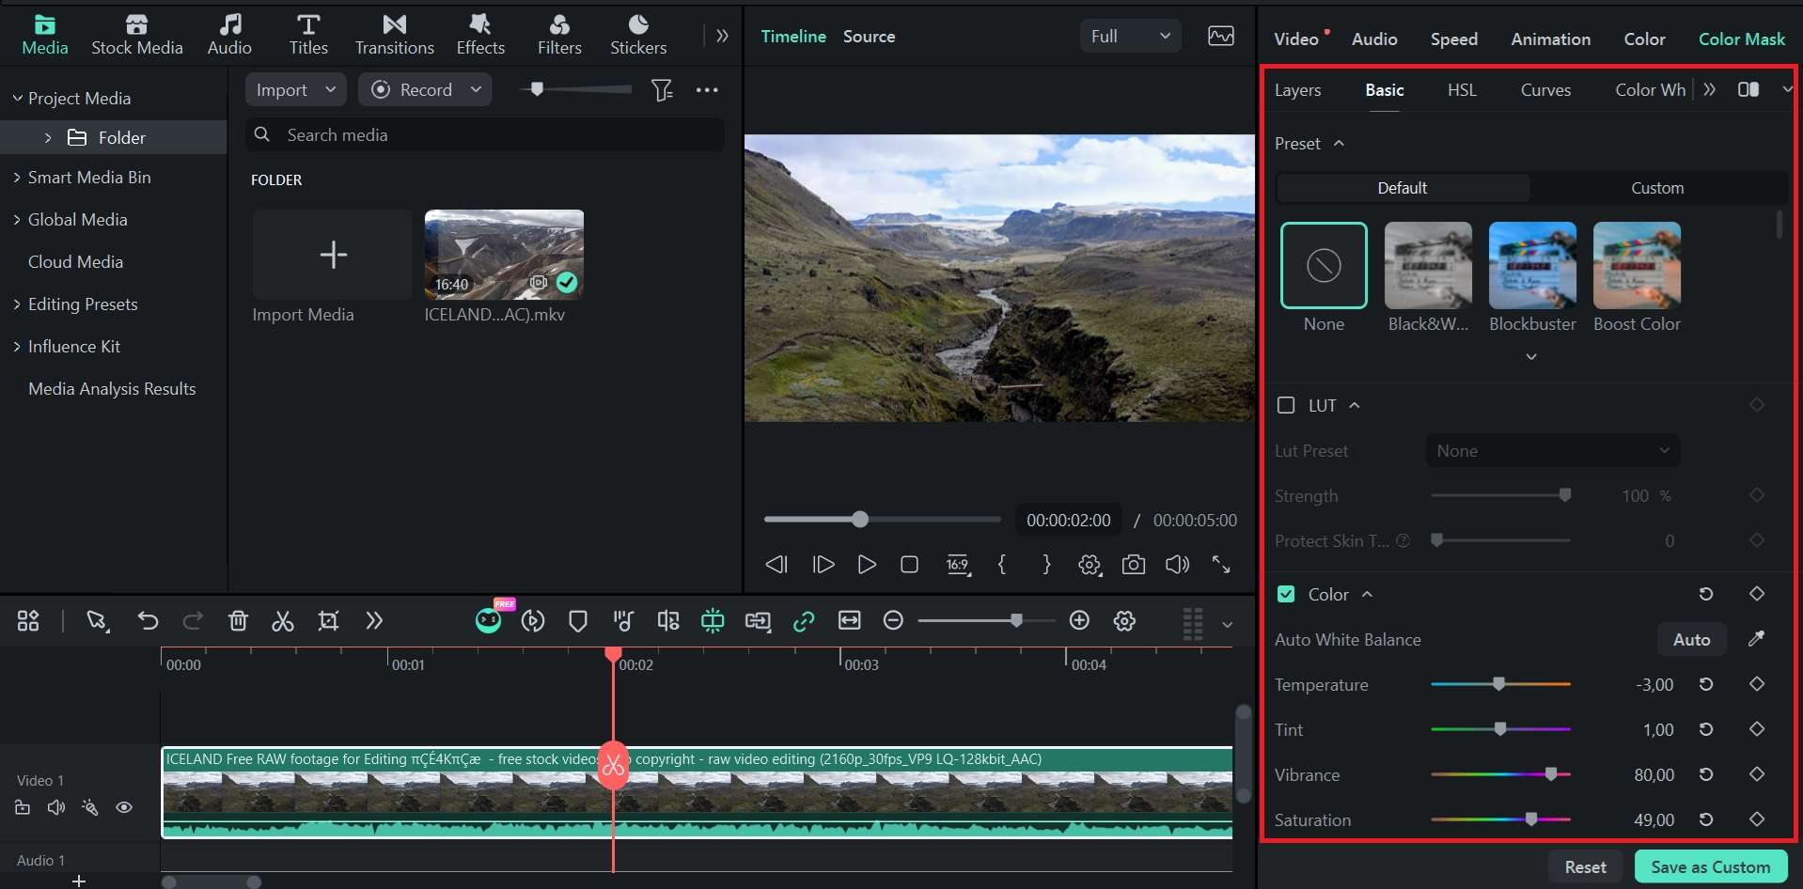The width and height of the screenshot is (1803, 889).
Task: Click Save as Custom button
Action: click(1710, 867)
